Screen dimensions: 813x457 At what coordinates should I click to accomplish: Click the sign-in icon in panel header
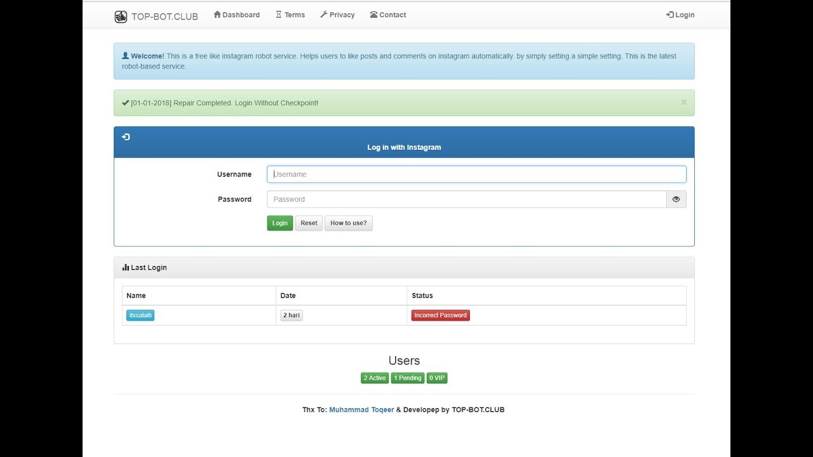point(126,137)
